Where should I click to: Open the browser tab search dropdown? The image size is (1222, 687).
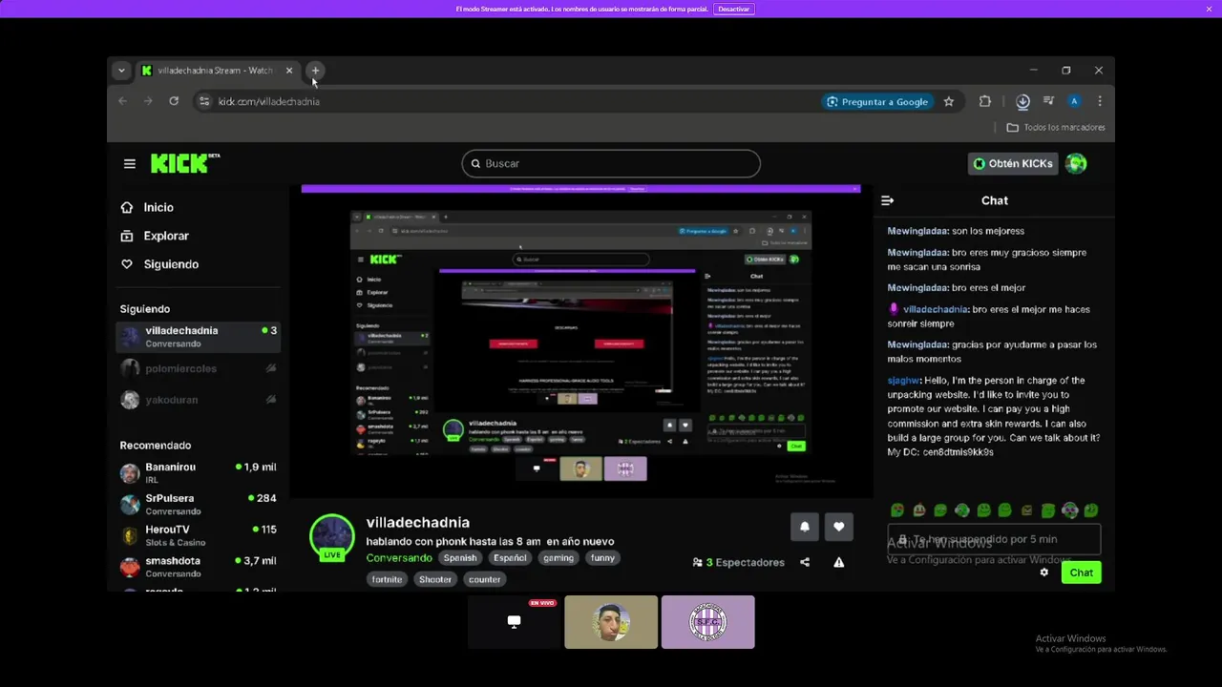(121, 71)
